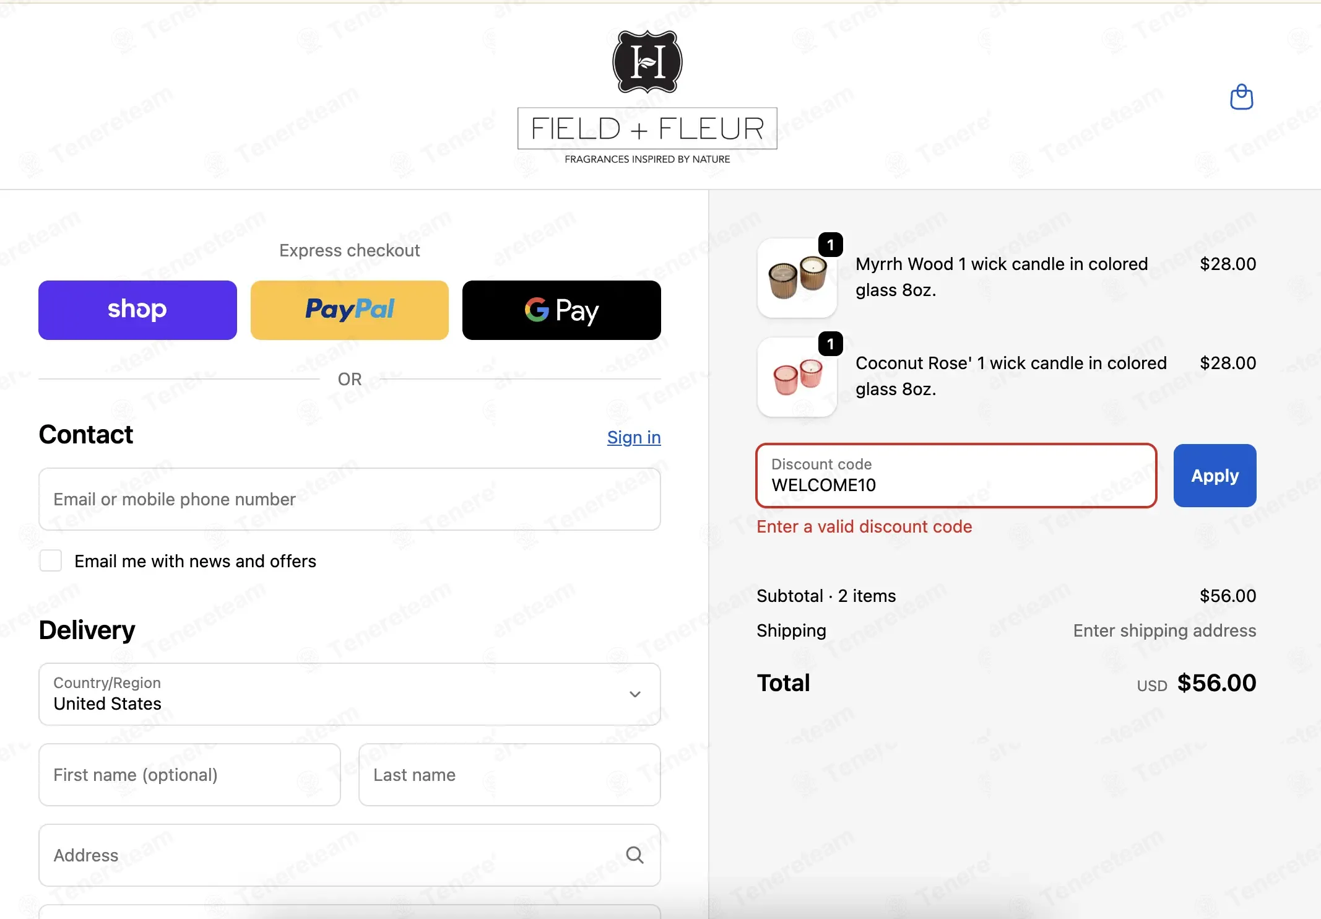This screenshot has width=1321, height=919.
Task: Apply the discount code
Action: (x=1215, y=476)
